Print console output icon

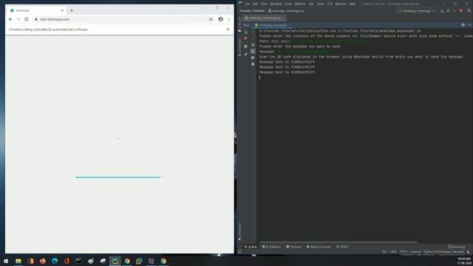click(x=253, y=58)
